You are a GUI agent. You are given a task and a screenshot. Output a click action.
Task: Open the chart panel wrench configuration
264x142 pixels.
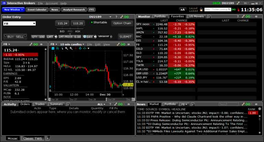[118, 44]
